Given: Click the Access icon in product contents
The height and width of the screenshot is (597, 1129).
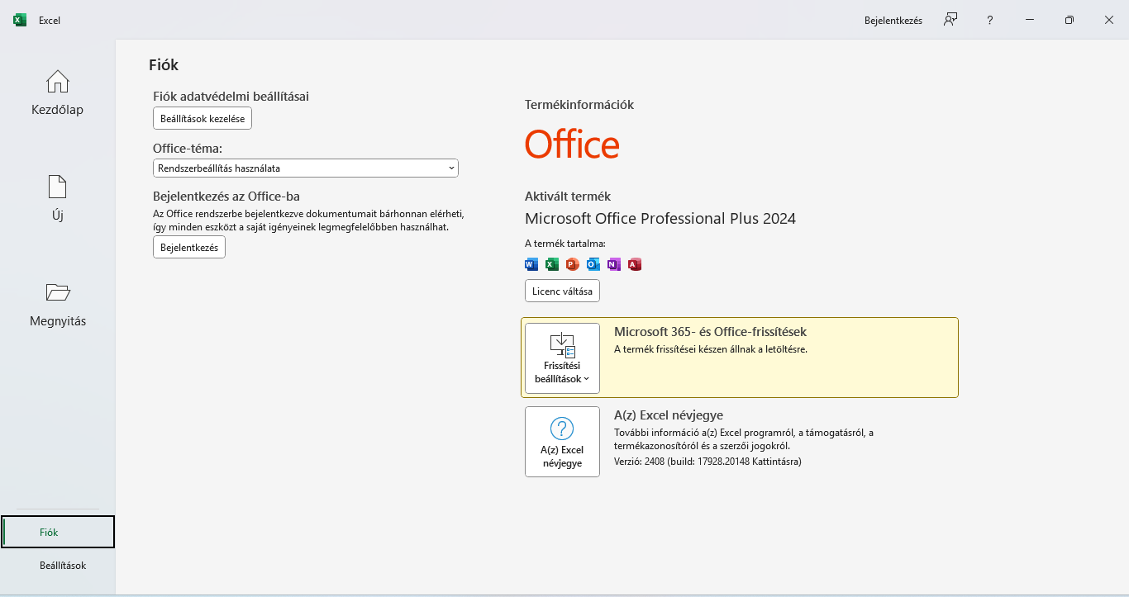Looking at the screenshot, I should click(x=635, y=264).
